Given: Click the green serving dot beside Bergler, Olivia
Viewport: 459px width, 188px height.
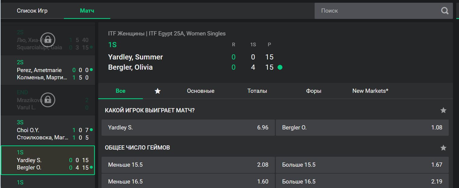Looking at the screenshot, I should tap(280, 67).
